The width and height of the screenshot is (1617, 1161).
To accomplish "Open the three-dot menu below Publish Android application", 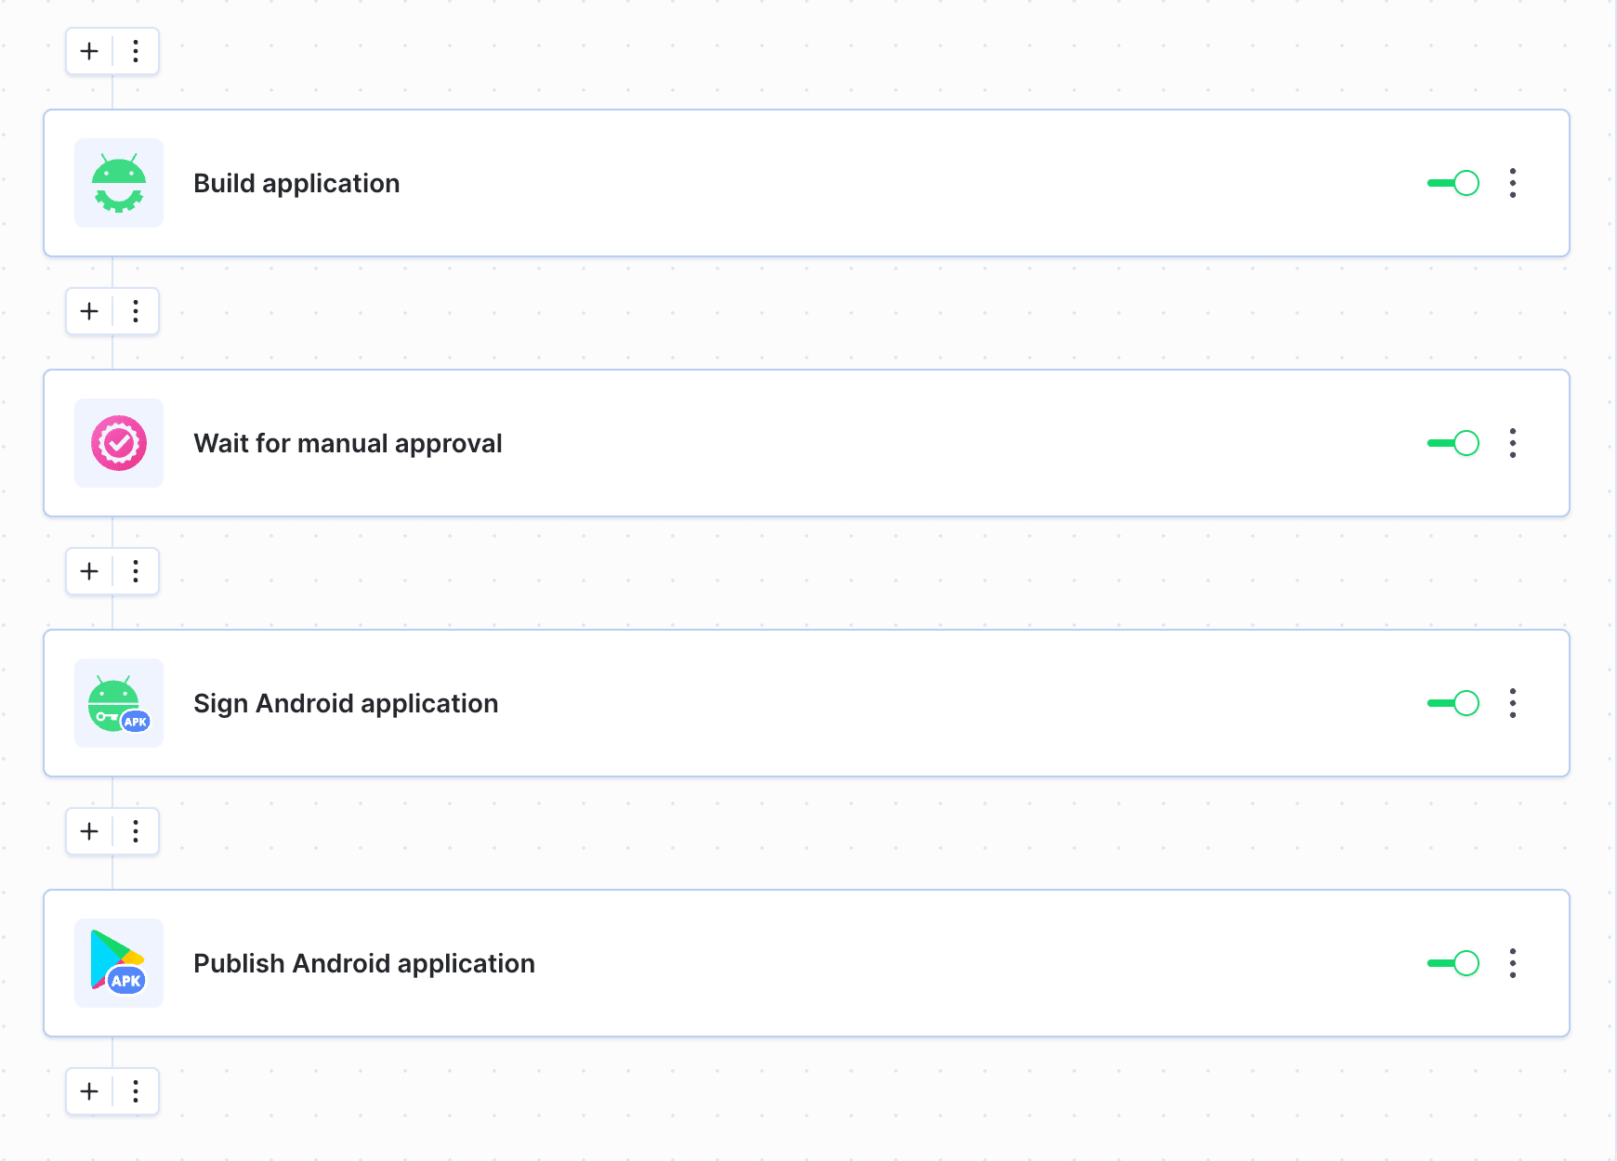I will pos(136,1091).
